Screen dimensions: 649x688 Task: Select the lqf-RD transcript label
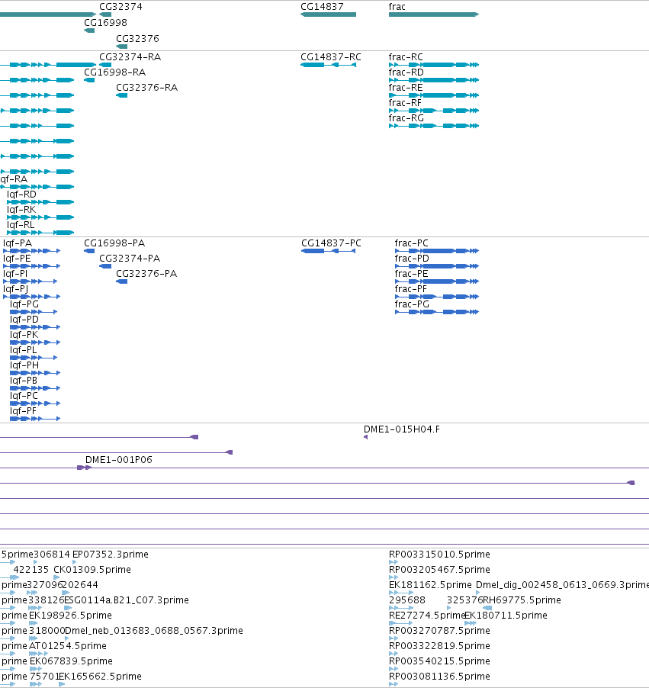click(x=21, y=195)
